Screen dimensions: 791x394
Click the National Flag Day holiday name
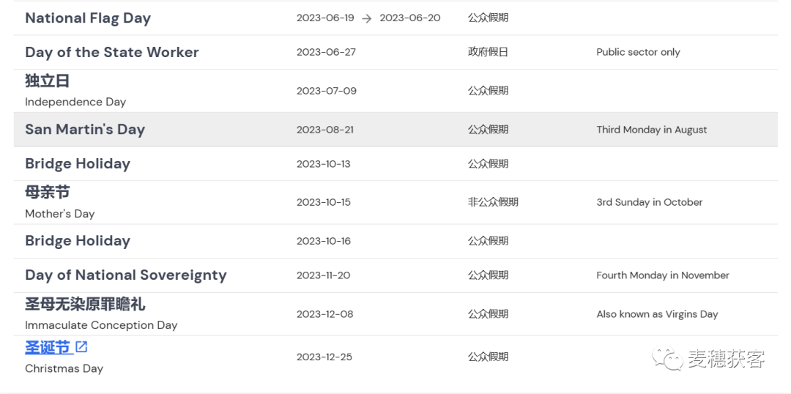pos(88,18)
